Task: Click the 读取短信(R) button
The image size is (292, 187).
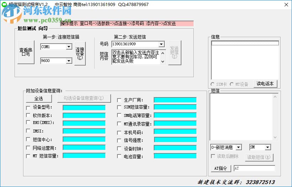Action: pyautogui.click(x=259, y=157)
